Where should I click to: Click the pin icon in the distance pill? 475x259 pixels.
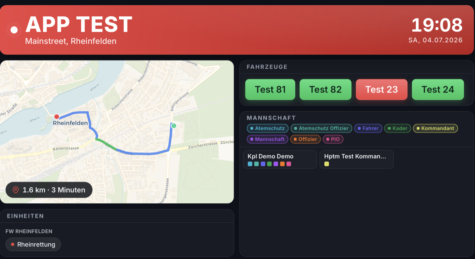(16, 190)
